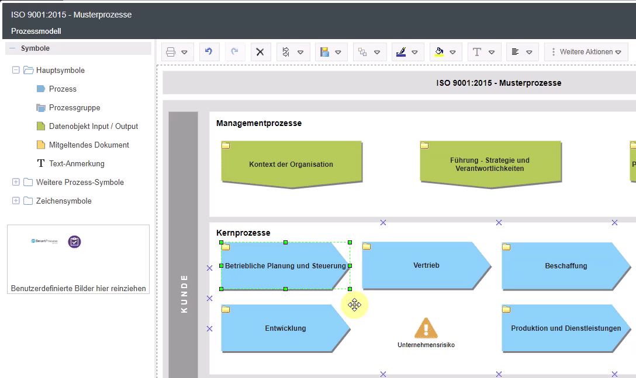Expand the Weitere Prozess-Symbole folder
The width and height of the screenshot is (636, 378).
tap(16, 183)
